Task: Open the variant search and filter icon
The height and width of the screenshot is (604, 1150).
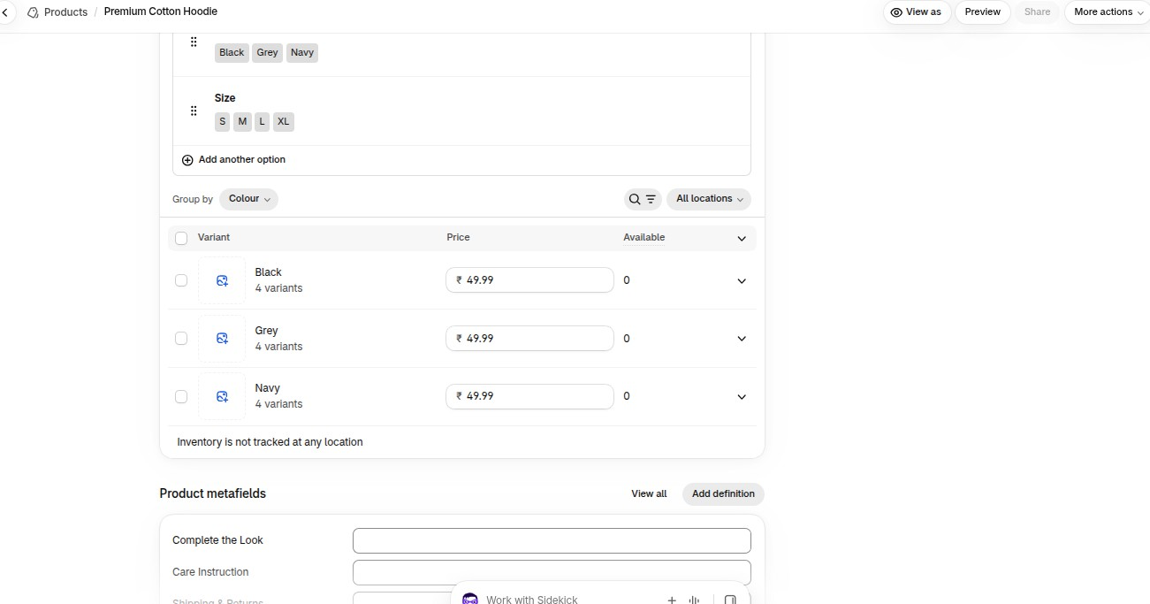Action: 643,199
